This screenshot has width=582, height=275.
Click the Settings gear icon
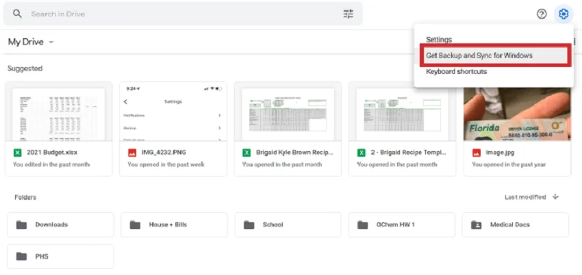click(x=564, y=14)
